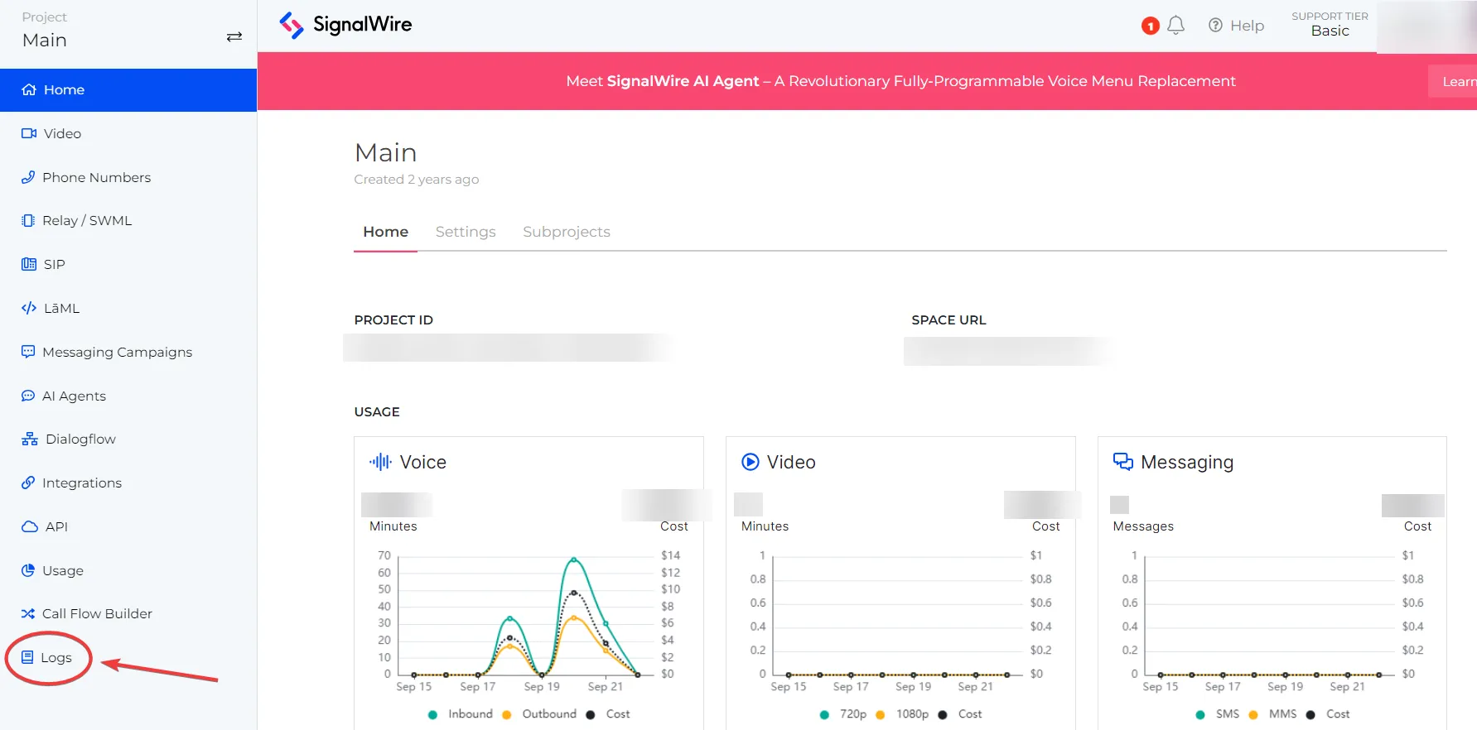Screen dimensions: 1477x730
Task: Toggle the MMS series in Messaging legend
Action: coord(1272,714)
